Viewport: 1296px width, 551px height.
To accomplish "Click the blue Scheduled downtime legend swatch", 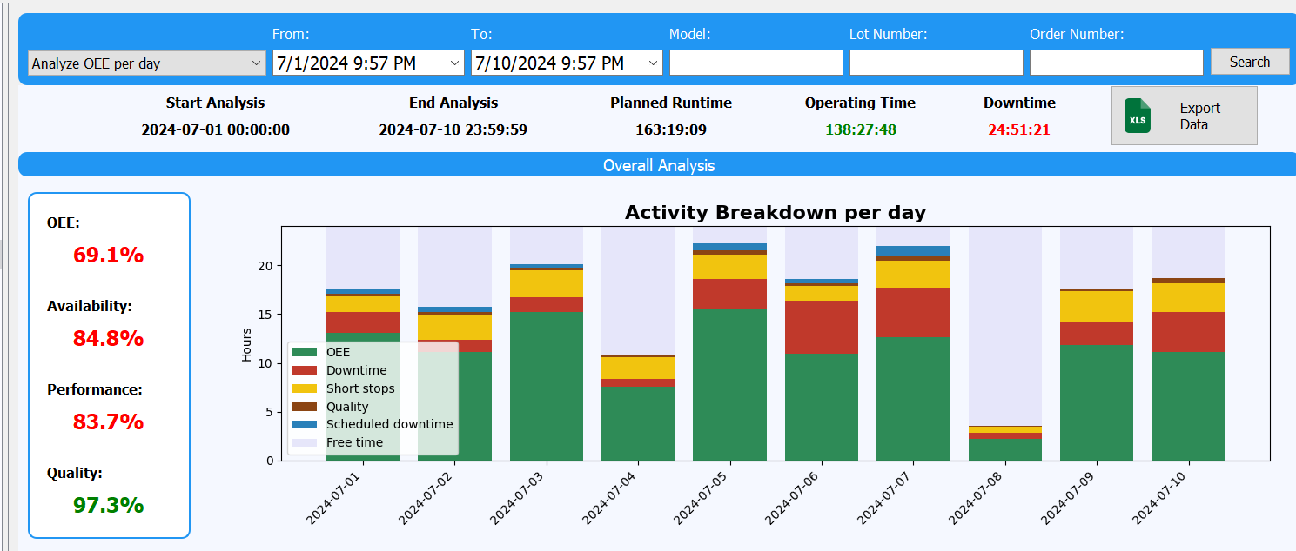I will tap(305, 424).
